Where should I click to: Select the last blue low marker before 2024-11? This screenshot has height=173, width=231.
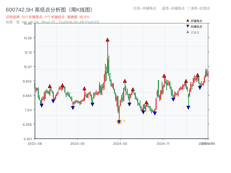point(155,113)
